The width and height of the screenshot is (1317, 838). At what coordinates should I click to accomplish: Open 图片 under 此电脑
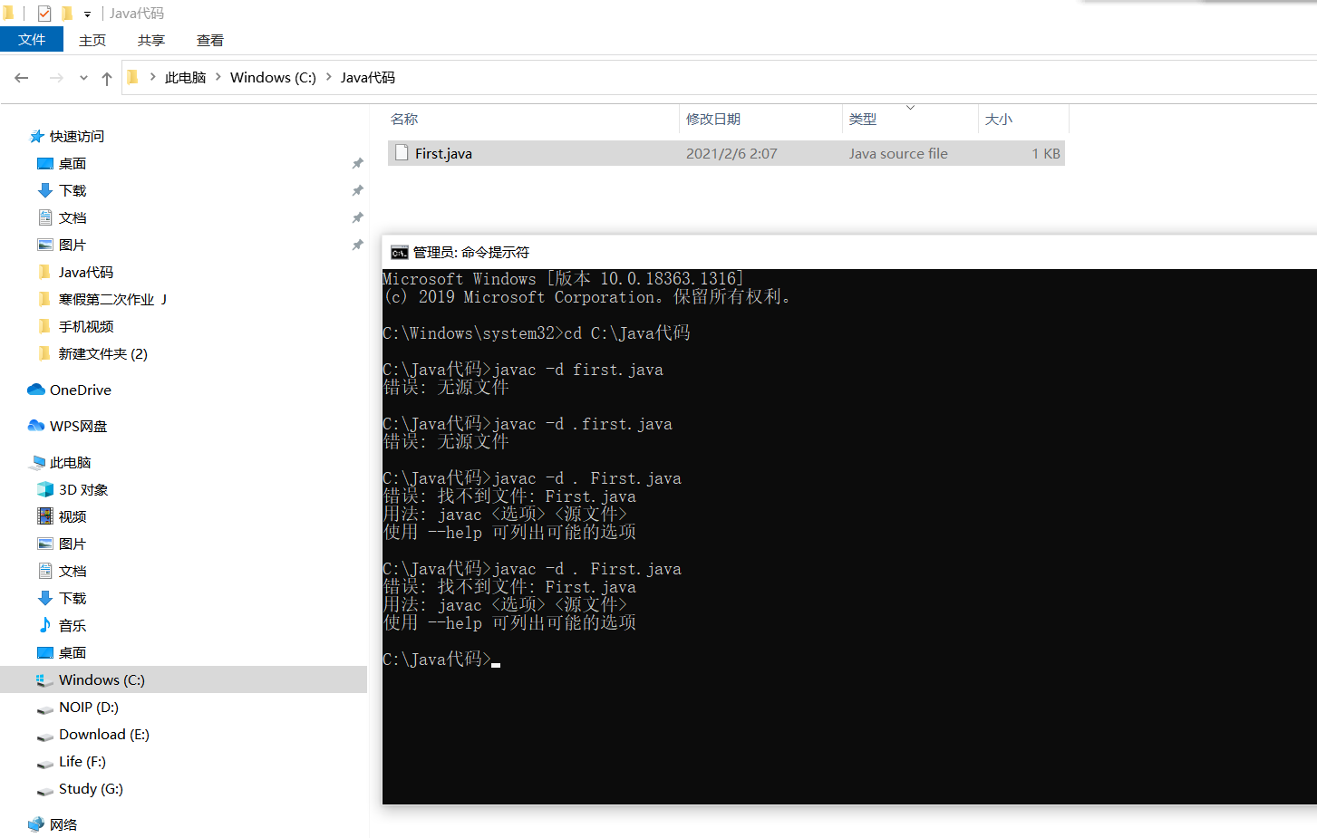pos(73,544)
